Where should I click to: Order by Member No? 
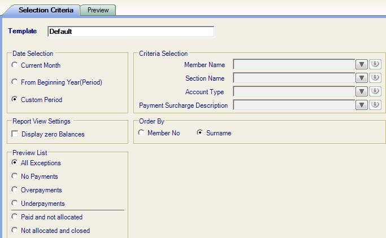(x=141, y=133)
